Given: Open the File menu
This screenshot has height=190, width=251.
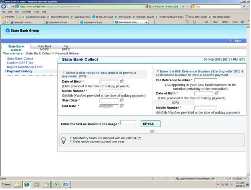Looking at the screenshot, I should [x=4, y=12].
